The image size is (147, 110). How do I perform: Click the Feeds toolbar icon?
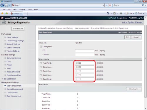pyautogui.click(x=114, y=13)
